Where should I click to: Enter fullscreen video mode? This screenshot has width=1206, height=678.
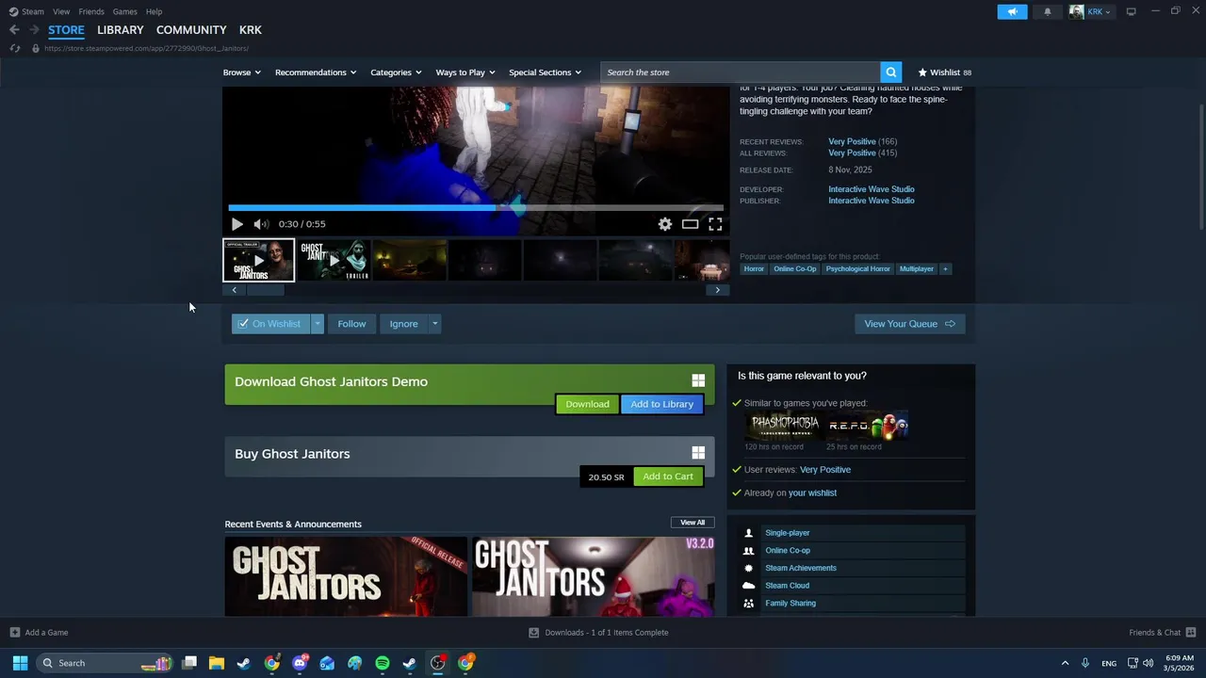pyautogui.click(x=715, y=224)
